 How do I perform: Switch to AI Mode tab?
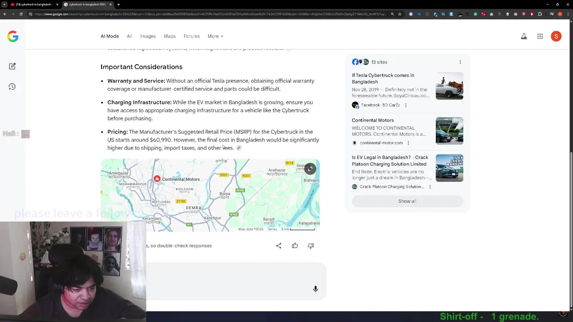pyautogui.click(x=110, y=36)
